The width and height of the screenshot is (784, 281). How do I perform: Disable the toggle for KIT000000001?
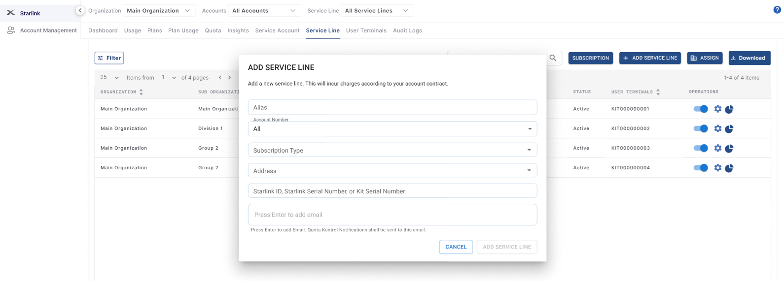(x=701, y=109)
